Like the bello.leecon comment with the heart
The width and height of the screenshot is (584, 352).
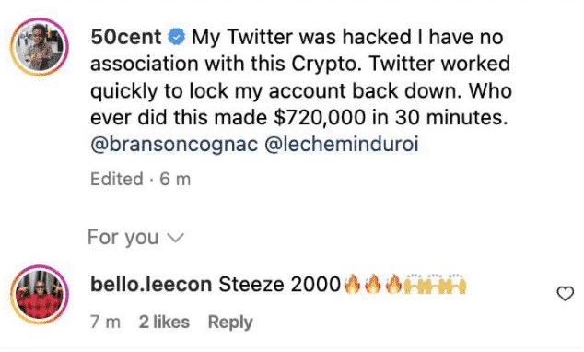565,294
